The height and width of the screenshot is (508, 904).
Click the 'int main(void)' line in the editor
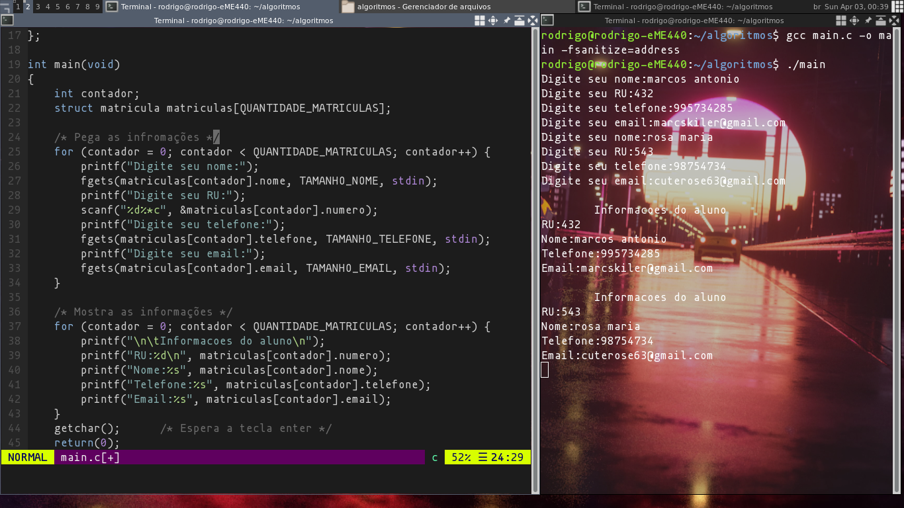click(74, 65)
